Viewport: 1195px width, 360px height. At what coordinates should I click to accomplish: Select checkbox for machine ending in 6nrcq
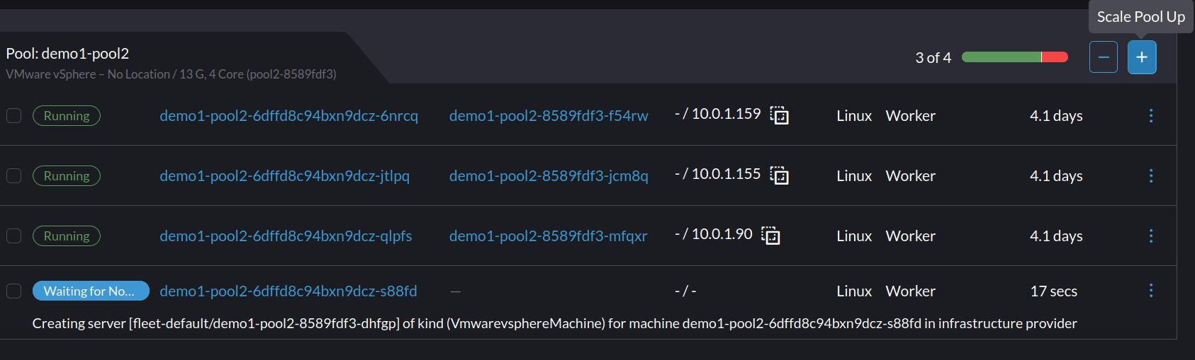[x=14, y=115]
